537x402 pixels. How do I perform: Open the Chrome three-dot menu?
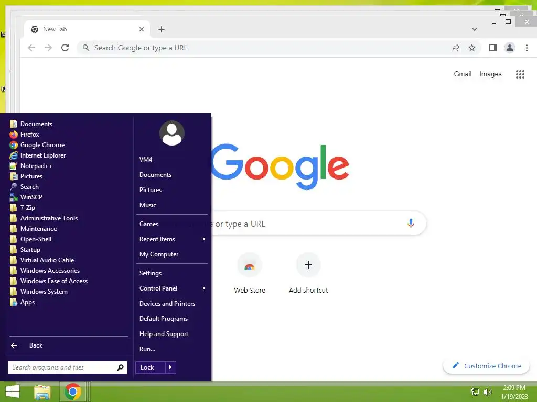[527, 48]
